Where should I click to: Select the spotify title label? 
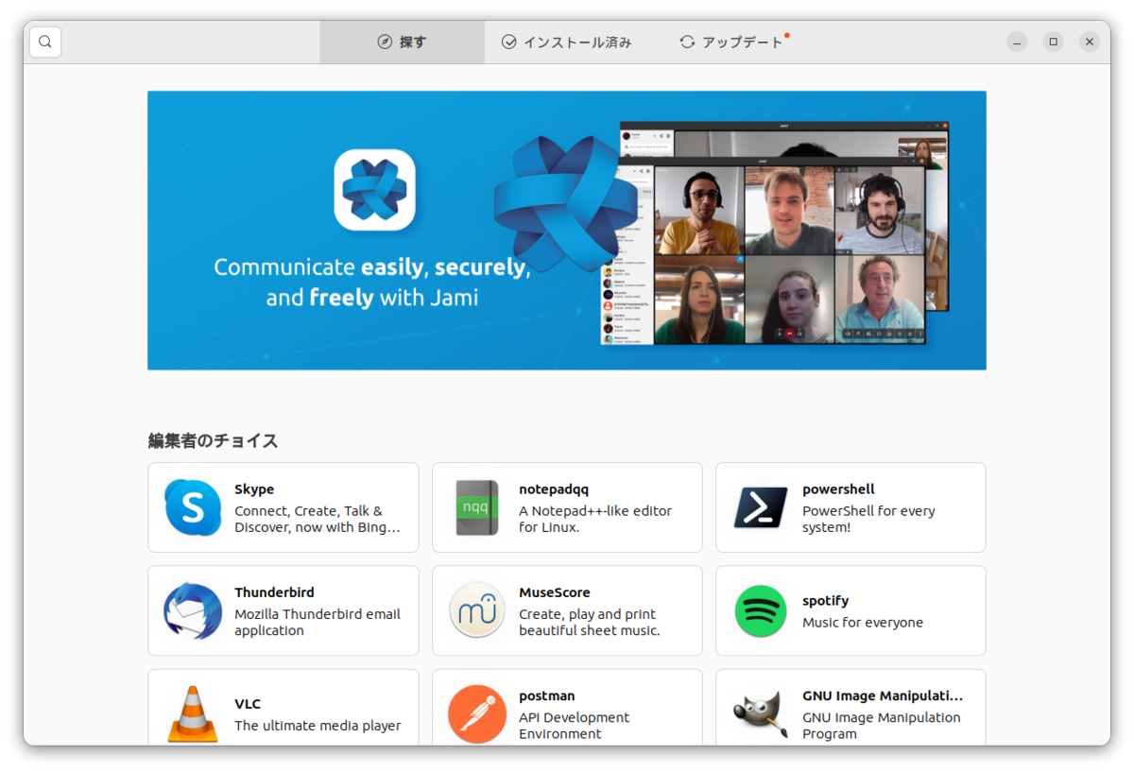coord(826,601)
